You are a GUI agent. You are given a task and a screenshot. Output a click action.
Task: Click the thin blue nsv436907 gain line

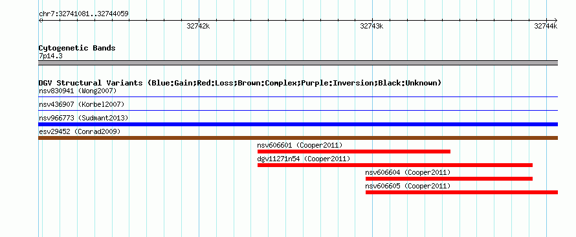298,110
